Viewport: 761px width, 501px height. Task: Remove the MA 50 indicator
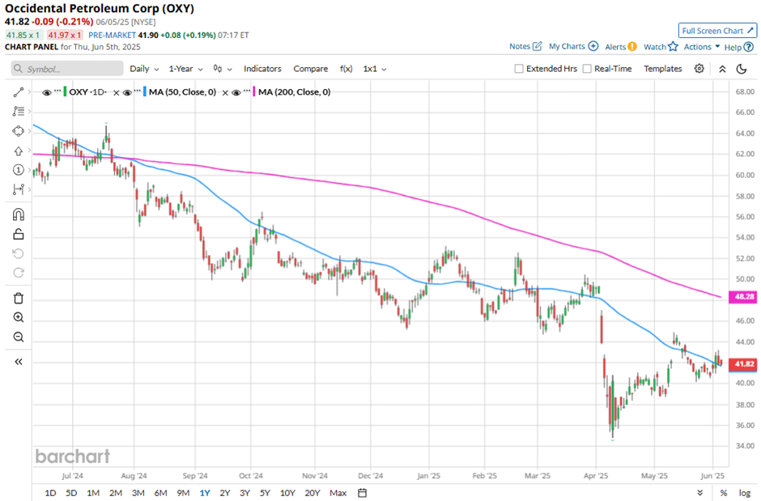click(x=225, y=92)
